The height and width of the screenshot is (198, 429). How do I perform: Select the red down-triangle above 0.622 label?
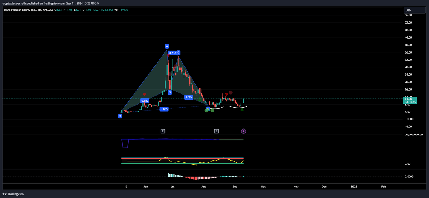tap(144, 95)
